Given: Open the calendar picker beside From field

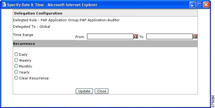Looking at the screenshot, I should coord(136,36).
